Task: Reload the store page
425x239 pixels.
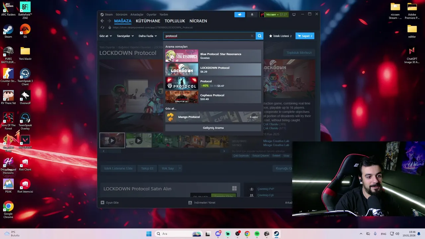Action: (102, 28)
